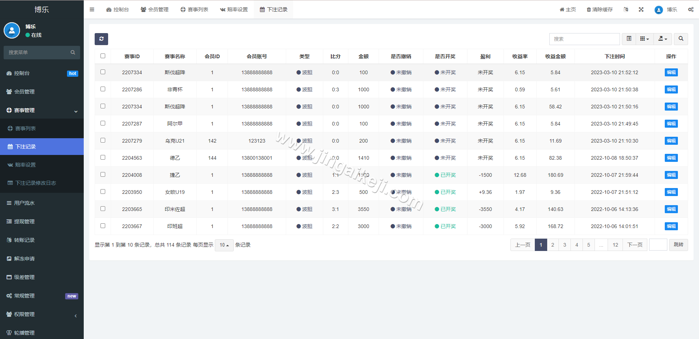Open the settings gear at top right
Image resolution: width=699 pixels, height=339 pixels.
coord(691,9)
